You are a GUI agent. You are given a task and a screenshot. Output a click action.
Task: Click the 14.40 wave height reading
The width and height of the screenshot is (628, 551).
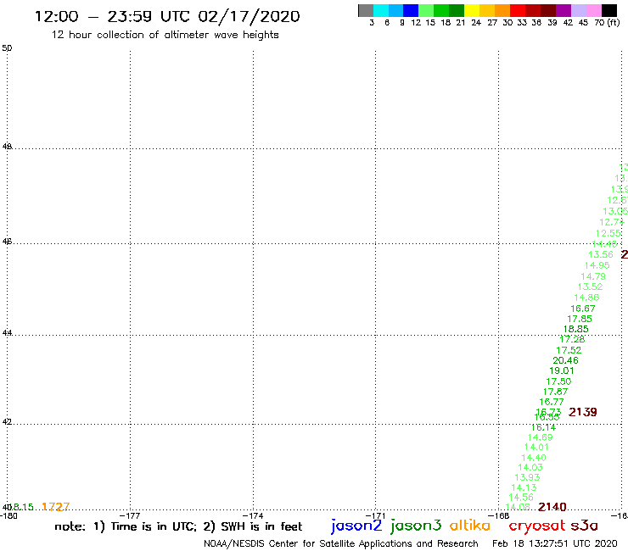click(534, 458)
